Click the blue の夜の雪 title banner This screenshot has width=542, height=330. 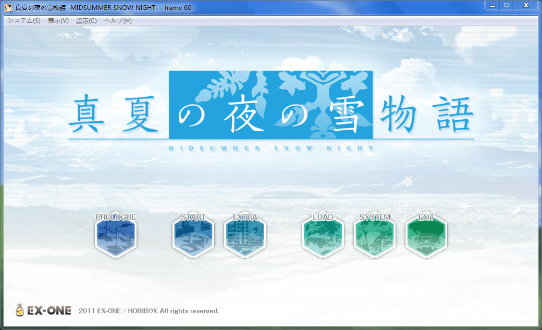tap(270, 105)
